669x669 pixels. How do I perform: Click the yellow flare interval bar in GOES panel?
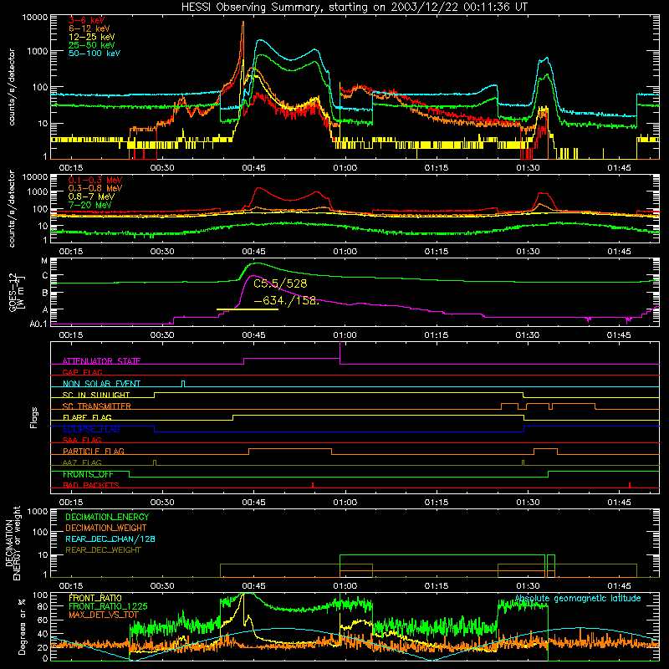point(248,309)
